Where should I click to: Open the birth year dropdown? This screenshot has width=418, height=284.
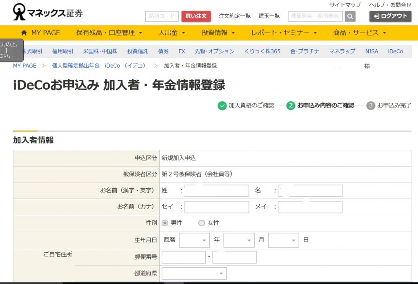pyautogui.click(x=194, y=240)
